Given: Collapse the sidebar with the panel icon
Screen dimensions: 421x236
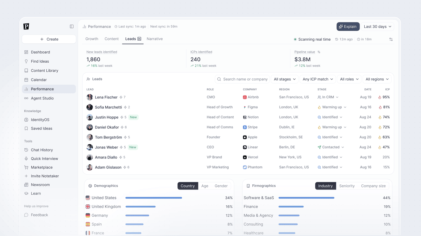Looking at the screenshot, I should [x=72, y=26].
